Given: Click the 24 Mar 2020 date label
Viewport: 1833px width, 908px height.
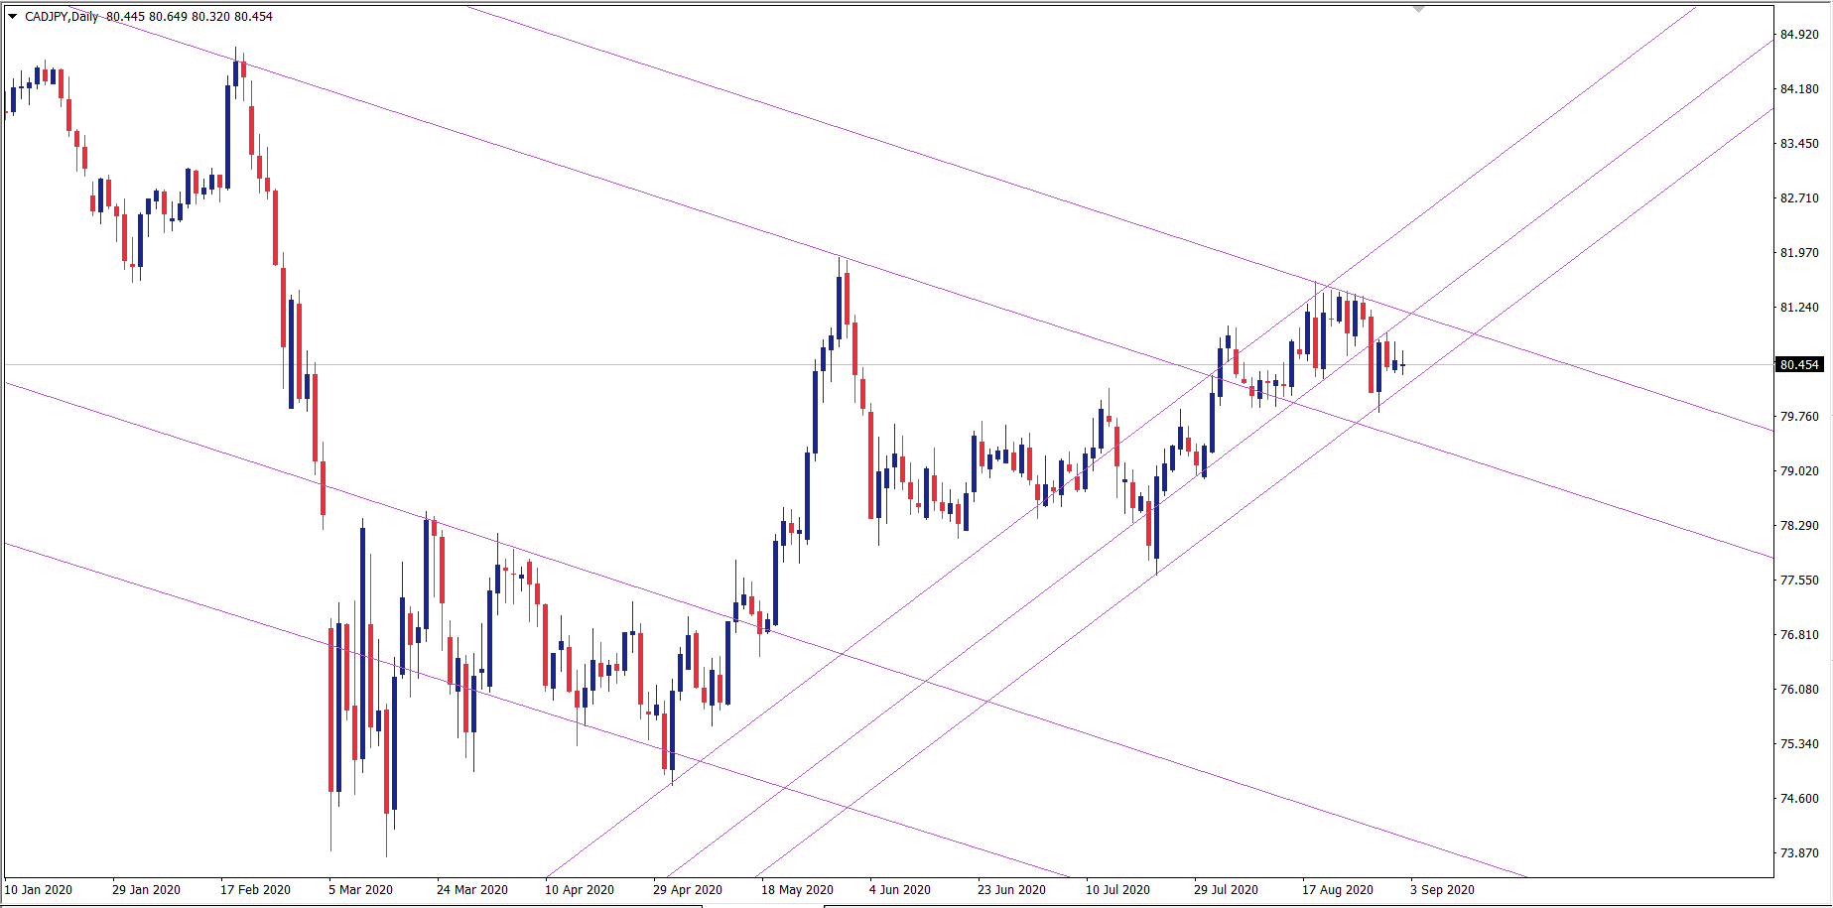Looking at the screenshot, I should (471, 889).
